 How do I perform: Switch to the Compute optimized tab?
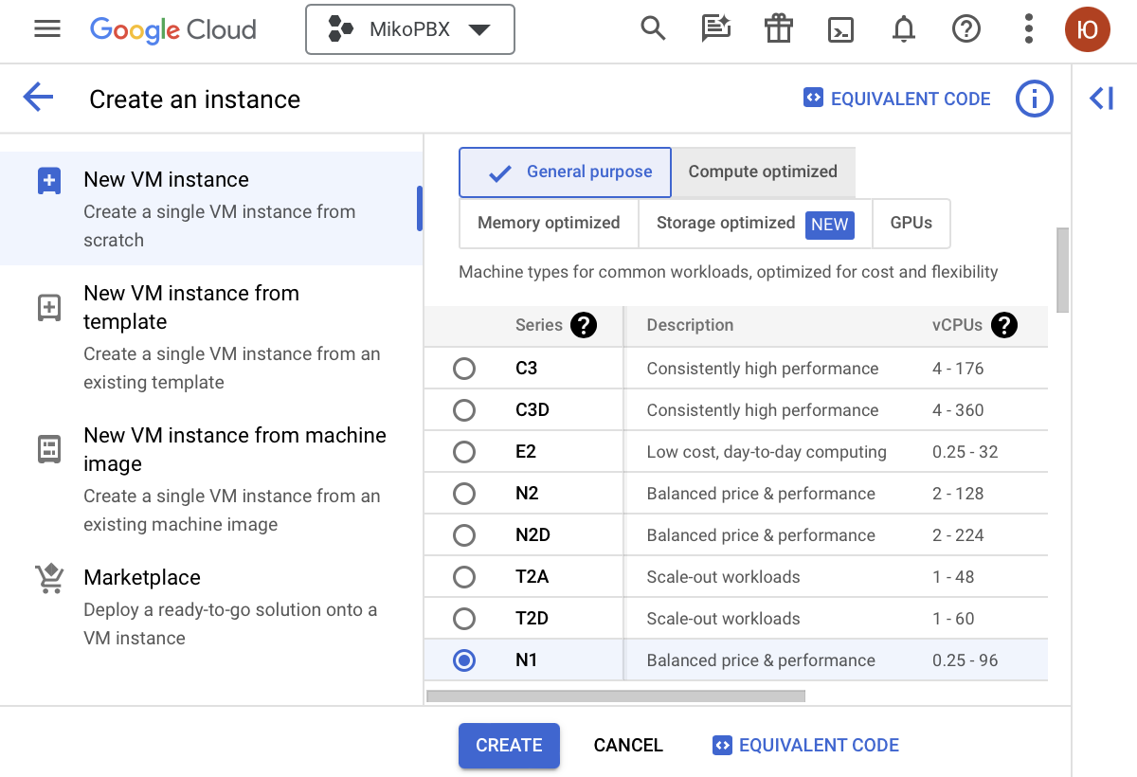coord(763,172)
